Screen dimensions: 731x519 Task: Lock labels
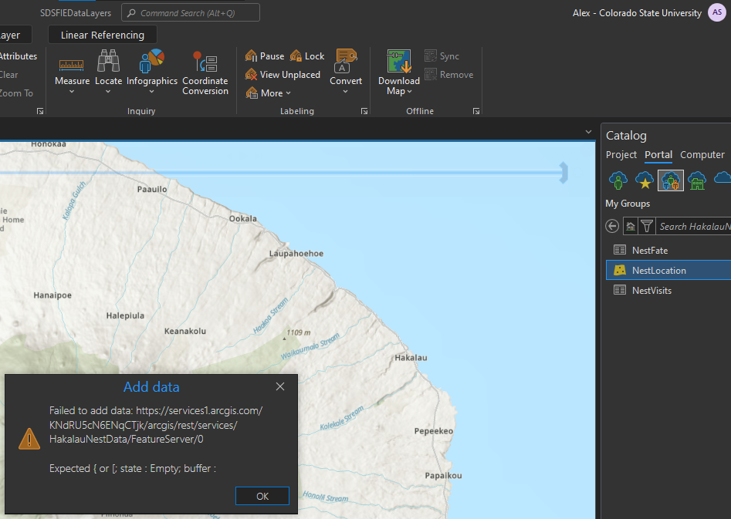[307, 56]
